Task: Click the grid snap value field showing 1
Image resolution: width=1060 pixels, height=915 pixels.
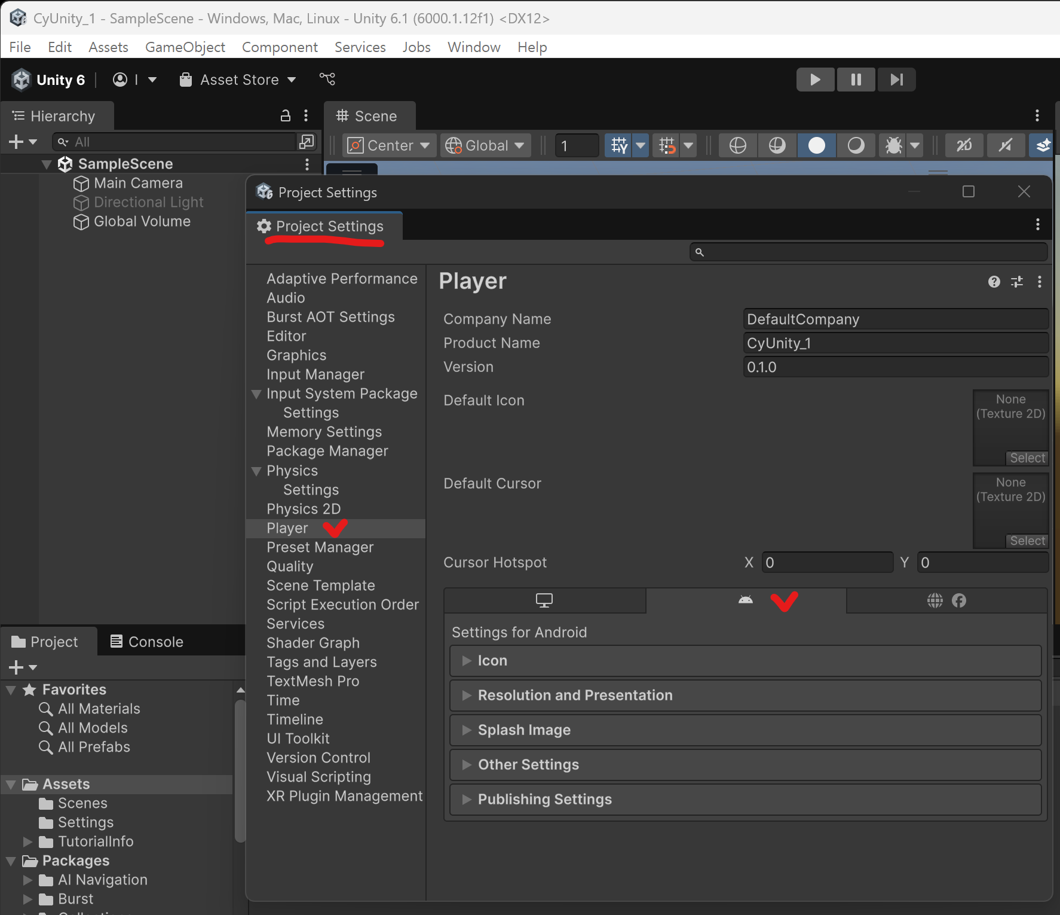Action: [x=577, y=145]
